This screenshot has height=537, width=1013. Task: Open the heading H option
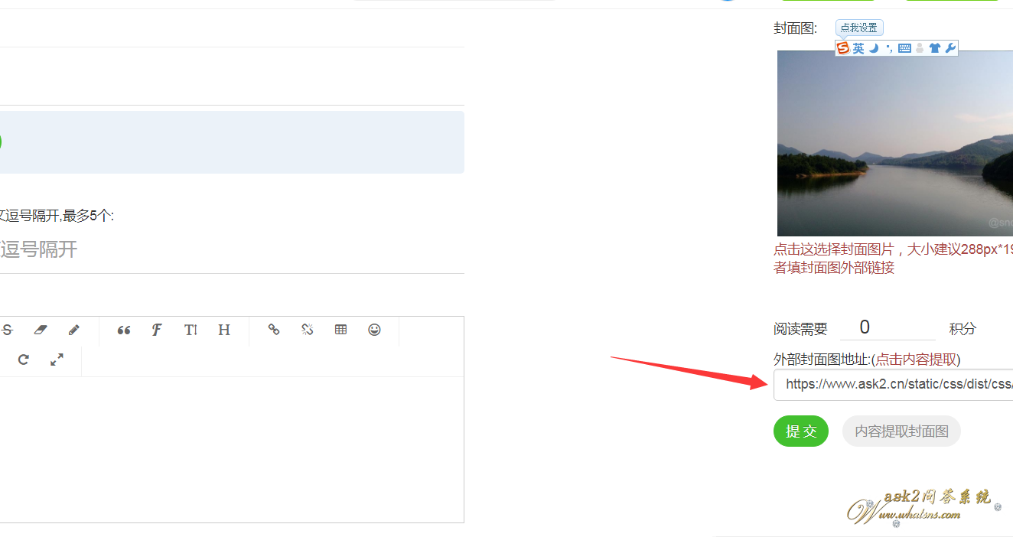click(x=224, y=330)
